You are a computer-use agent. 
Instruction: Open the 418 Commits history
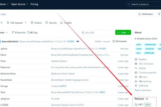pyautogui.click(x=119, y=41)
